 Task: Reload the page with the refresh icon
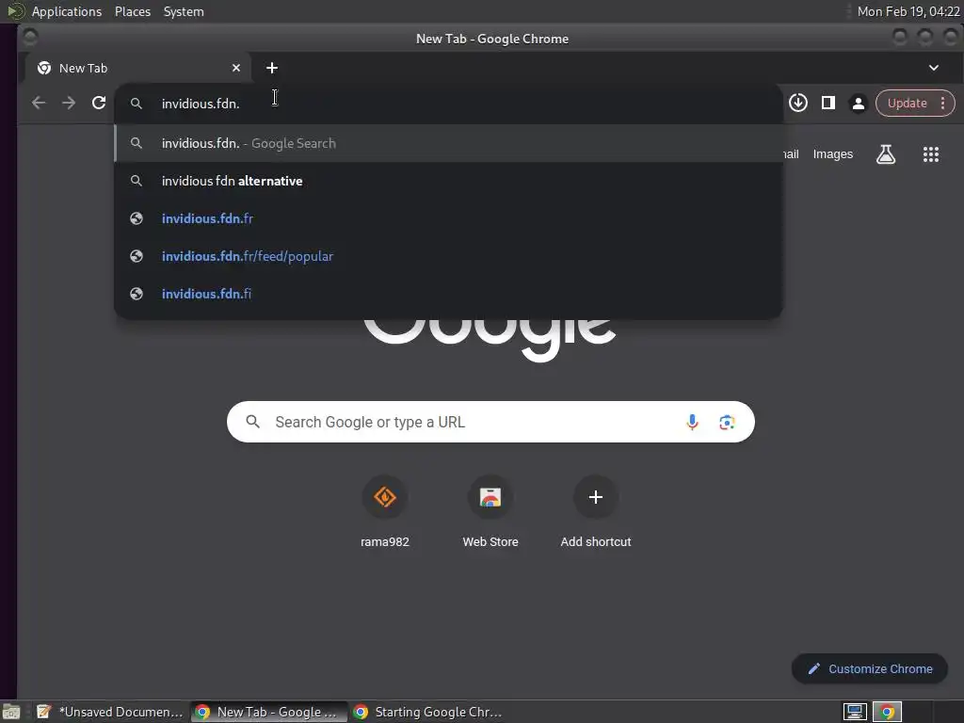[99, 103]
